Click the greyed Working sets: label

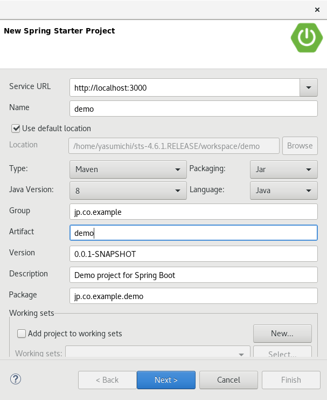38,353
